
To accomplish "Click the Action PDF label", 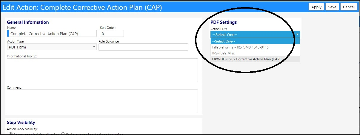I will point(219,29).
